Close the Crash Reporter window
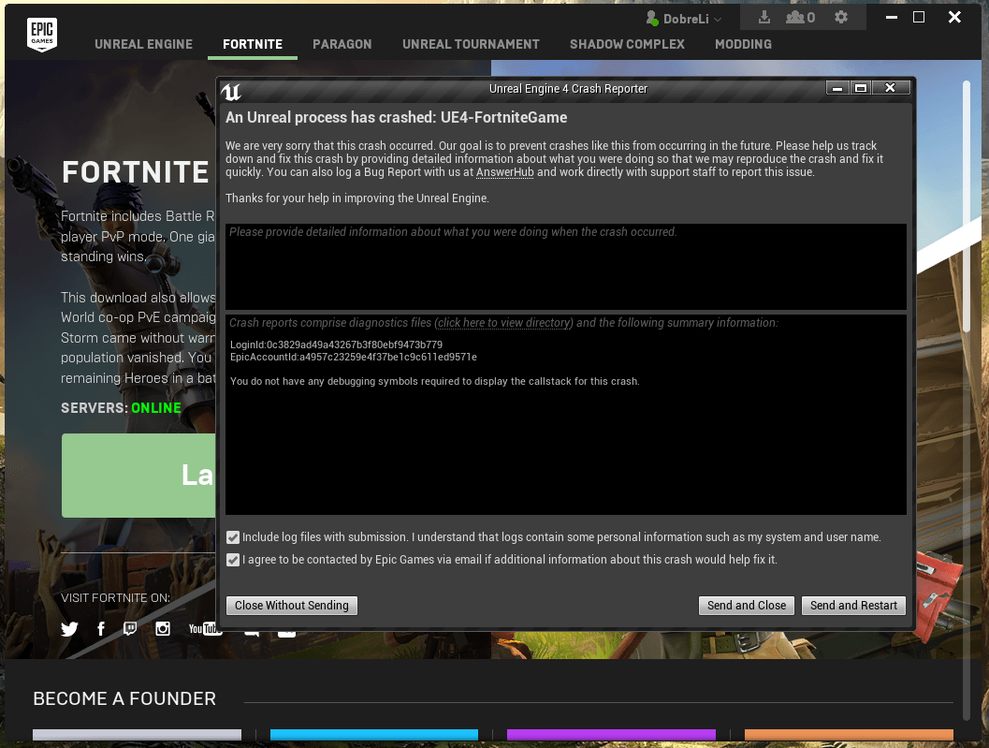This screenshot has height=748, width=989. tap(891, 88)
